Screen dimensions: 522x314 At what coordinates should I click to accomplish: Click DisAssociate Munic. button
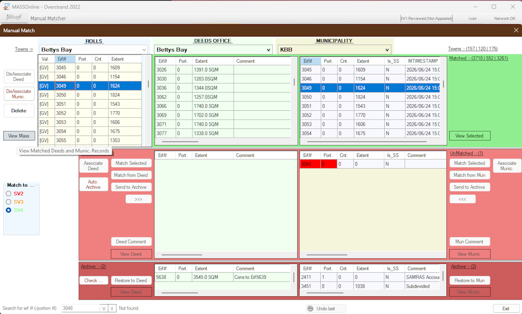point(19,94)
